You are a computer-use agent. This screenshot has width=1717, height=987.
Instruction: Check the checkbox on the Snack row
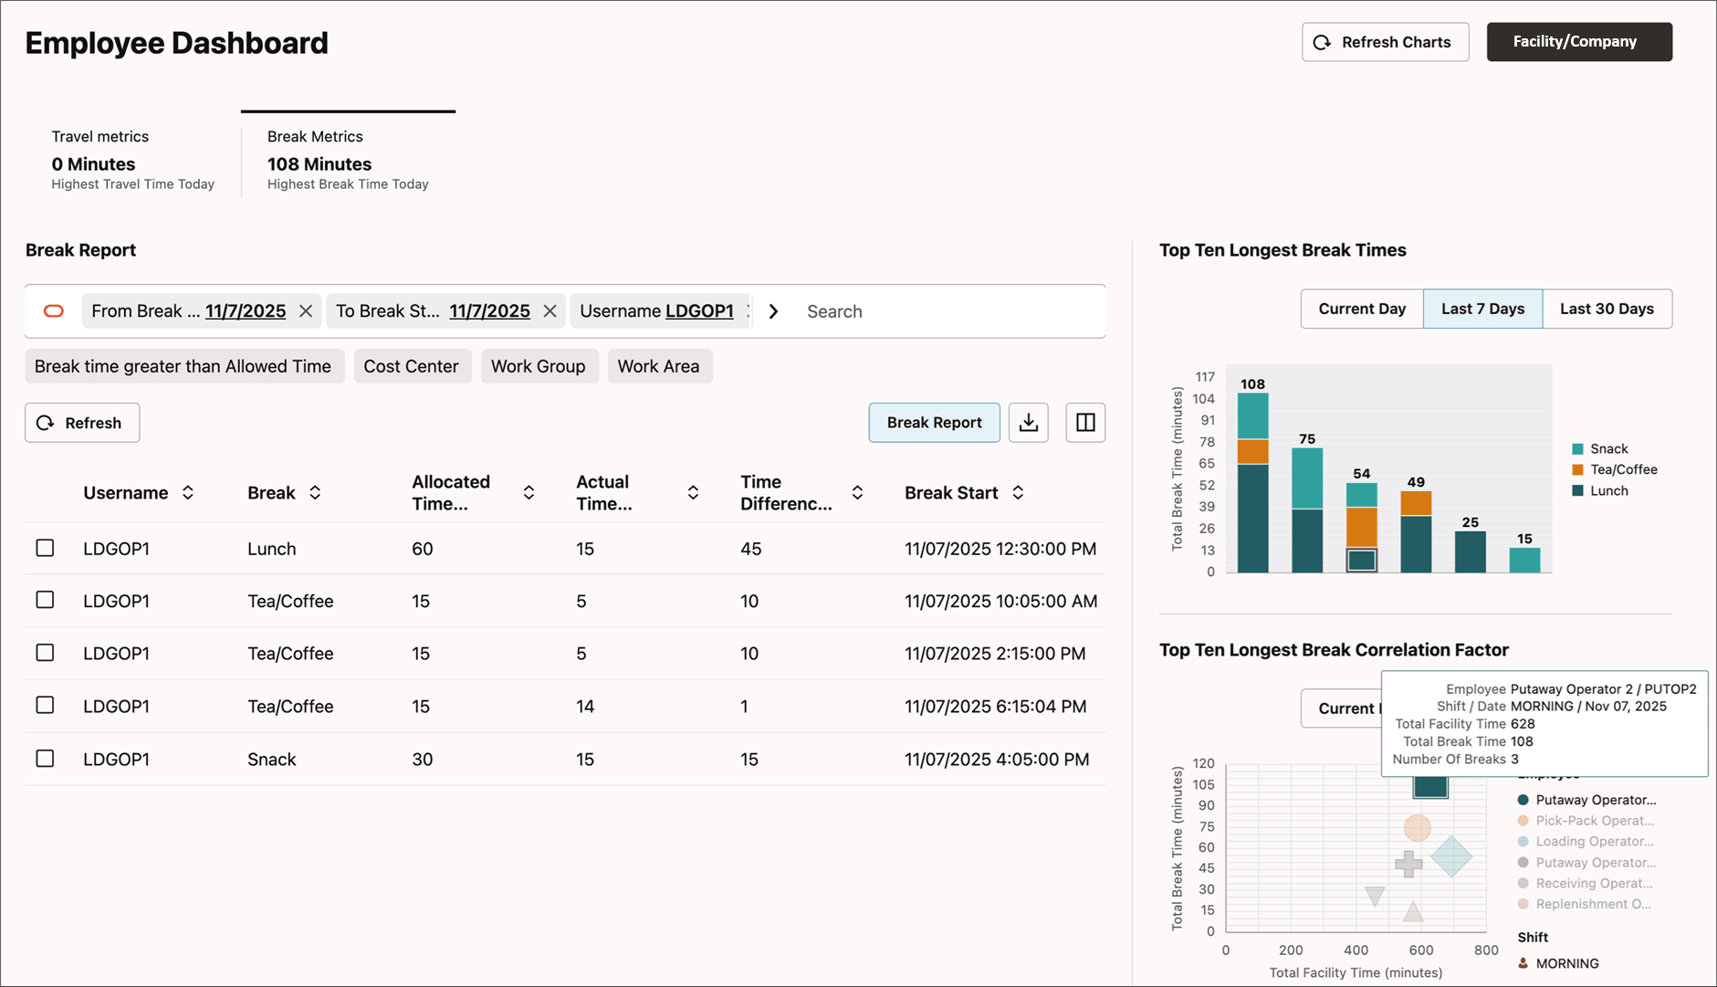click(46, 758)
